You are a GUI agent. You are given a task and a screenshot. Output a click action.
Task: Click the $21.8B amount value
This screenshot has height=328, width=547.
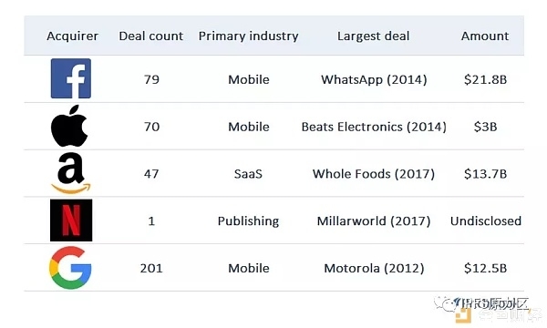pyautogui.click(x=485, y=80)
